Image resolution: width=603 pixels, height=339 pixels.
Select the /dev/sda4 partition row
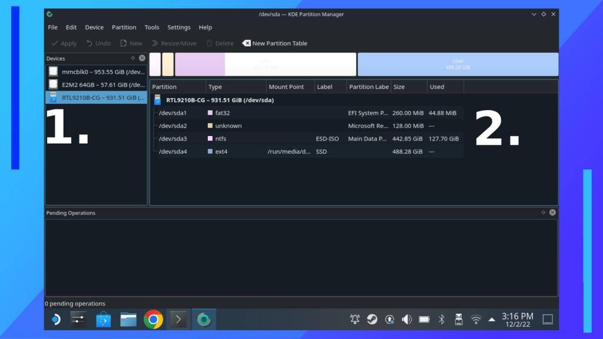coord(307,151)
